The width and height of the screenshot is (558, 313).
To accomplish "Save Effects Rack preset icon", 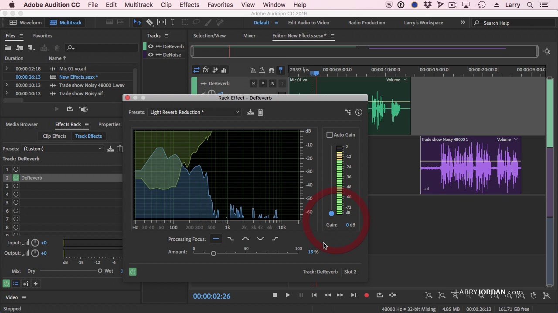I will tap(110, 149).
